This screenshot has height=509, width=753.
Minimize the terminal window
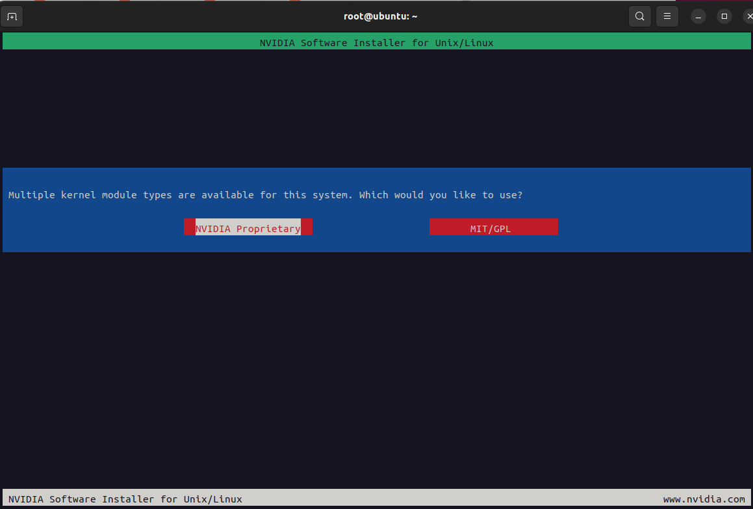698,17
